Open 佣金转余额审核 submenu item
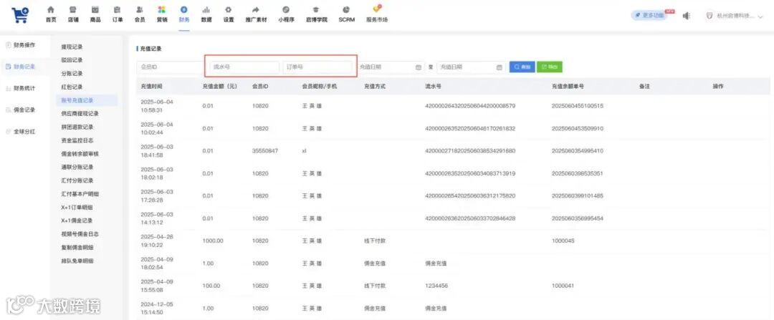 [x=80, y=154]
